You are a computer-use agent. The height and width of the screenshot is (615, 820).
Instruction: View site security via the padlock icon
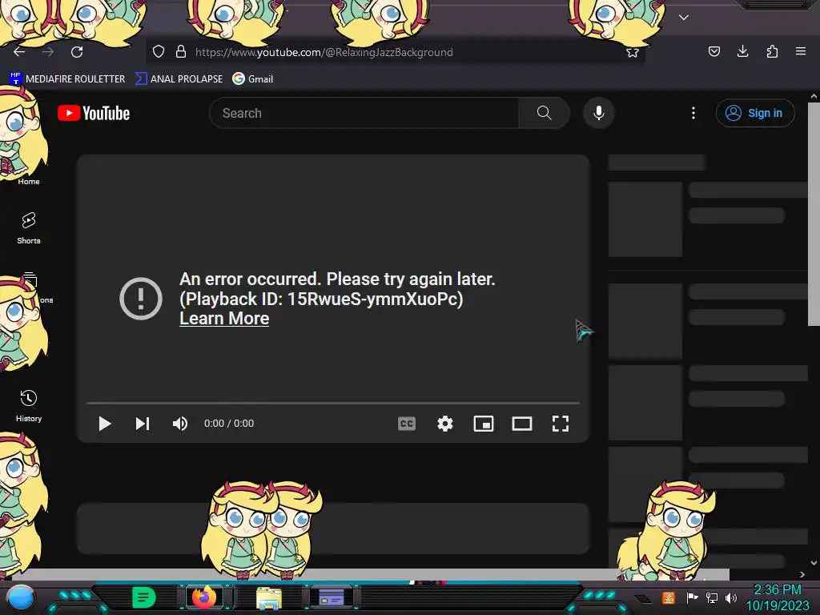tap(181, 52)
